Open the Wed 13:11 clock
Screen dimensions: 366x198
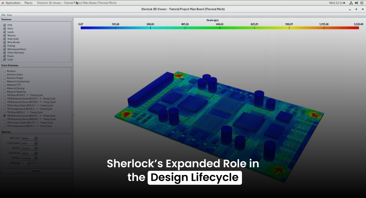(337, 3)
